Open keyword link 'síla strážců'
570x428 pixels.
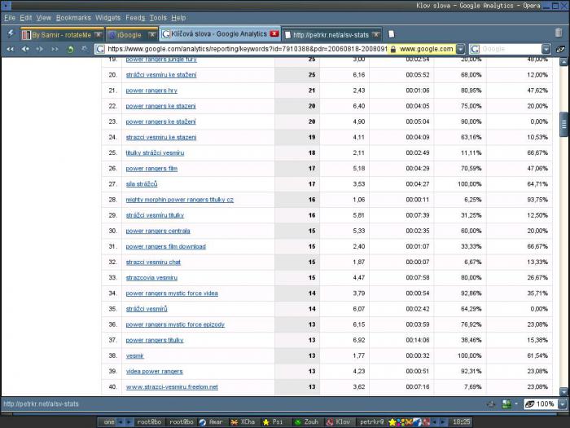click(142, 184)
